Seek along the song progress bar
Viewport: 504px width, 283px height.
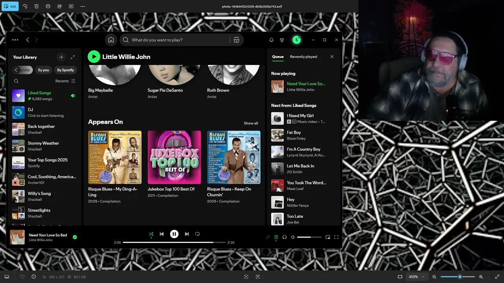(x=174, y=243)
